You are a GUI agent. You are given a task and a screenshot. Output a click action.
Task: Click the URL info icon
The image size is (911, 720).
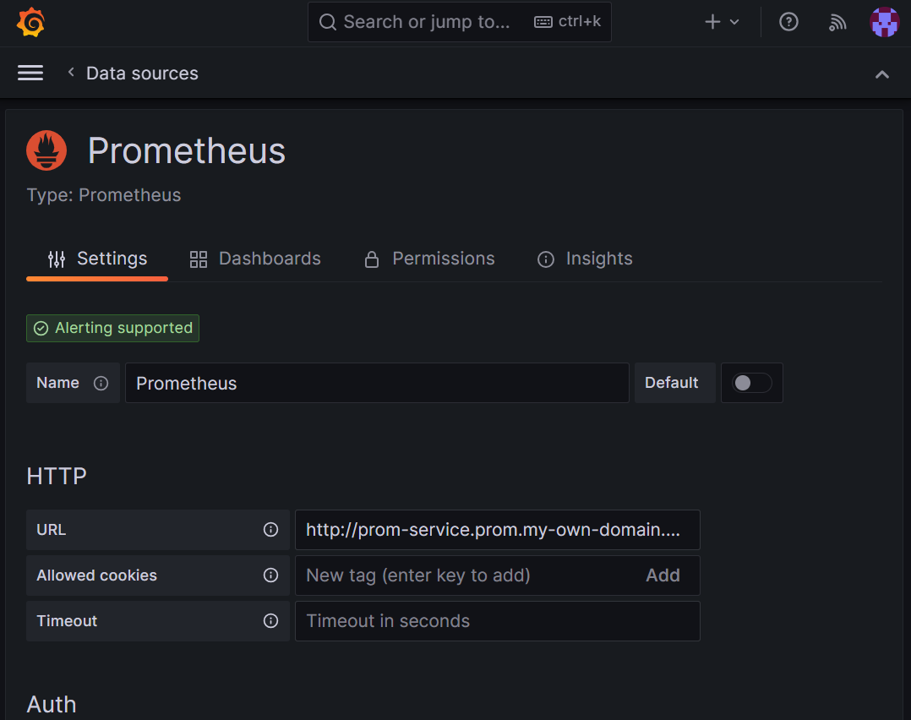270,530
